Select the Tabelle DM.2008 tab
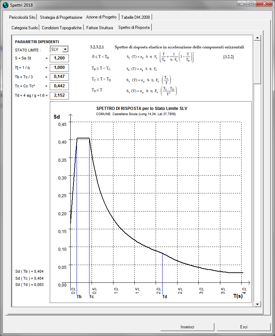The width and height of the screenshot is (275, 336). click(x=135, y=17)
